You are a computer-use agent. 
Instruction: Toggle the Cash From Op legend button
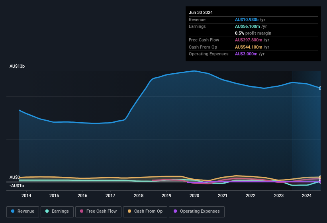pos(145,211)
